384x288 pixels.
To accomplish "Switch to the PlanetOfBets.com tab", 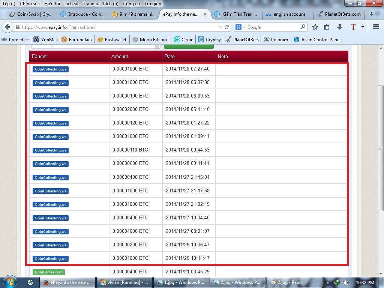I will (339, 14).
